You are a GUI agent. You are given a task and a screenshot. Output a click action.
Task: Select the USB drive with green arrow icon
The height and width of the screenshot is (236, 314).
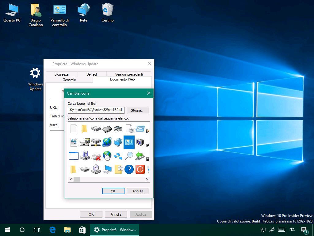click(140, 156)
